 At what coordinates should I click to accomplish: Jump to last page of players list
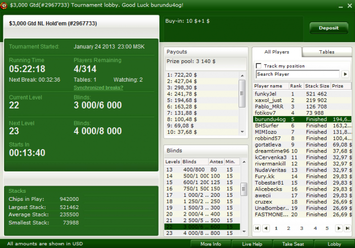click(347, 228)
